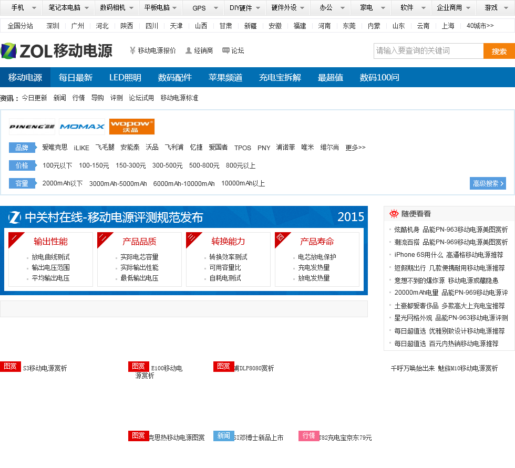515x468 pixels.
Task: Select the 深圳 city link
Action: [x=53, y=26]
